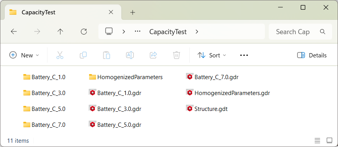The height and width of the screenshot is (147, 338).
Task: Go up one folder level
Action: pos(60,32)
